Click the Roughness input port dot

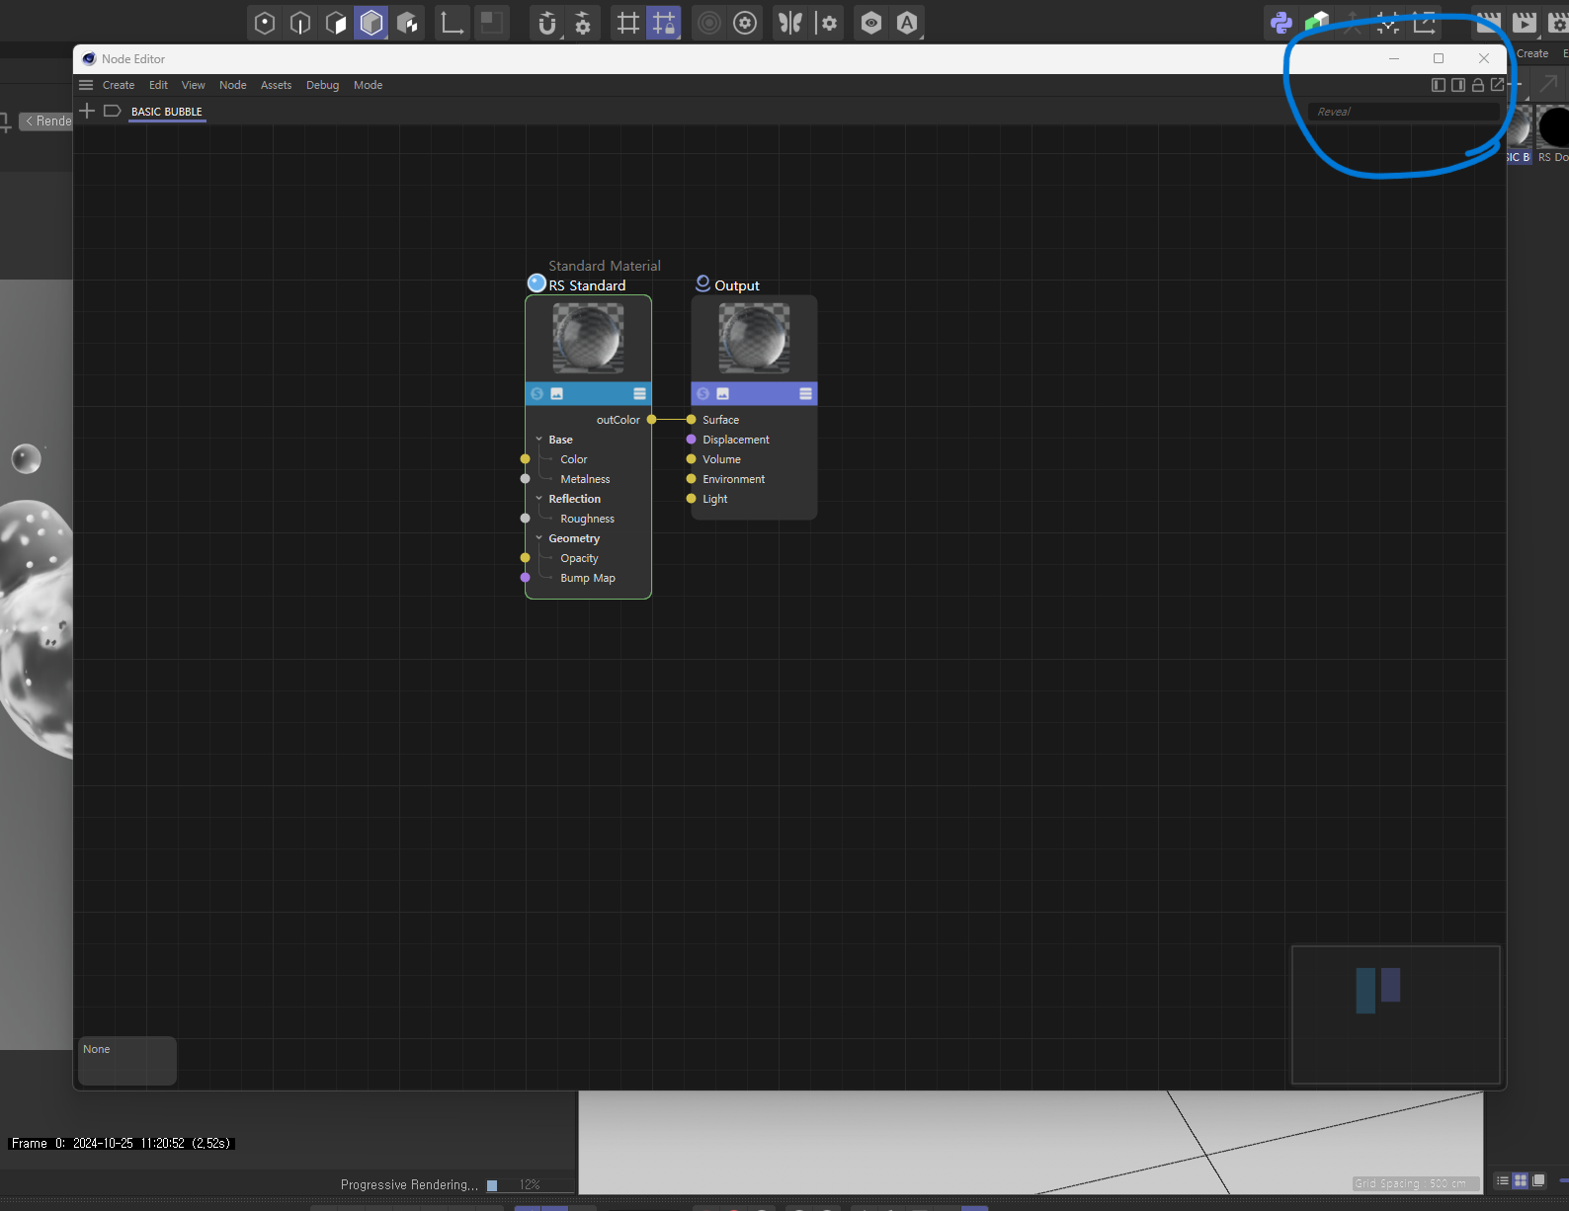point(526,519)
